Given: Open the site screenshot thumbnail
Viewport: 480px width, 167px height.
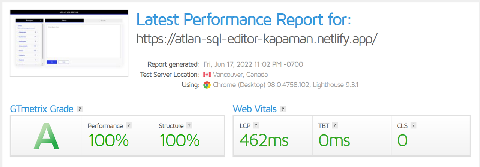Looking at the screenshot, I should point(69,43).
